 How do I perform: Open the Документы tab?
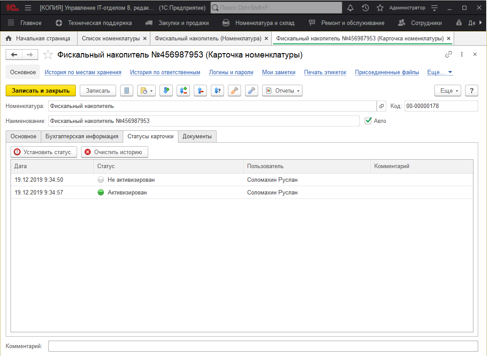(x=197, y=137)
